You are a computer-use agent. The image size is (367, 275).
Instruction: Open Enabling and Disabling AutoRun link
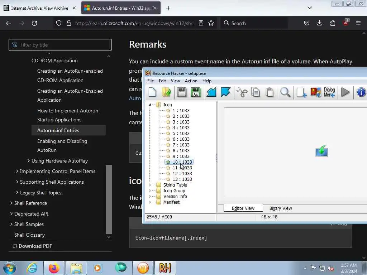(62, 146)
